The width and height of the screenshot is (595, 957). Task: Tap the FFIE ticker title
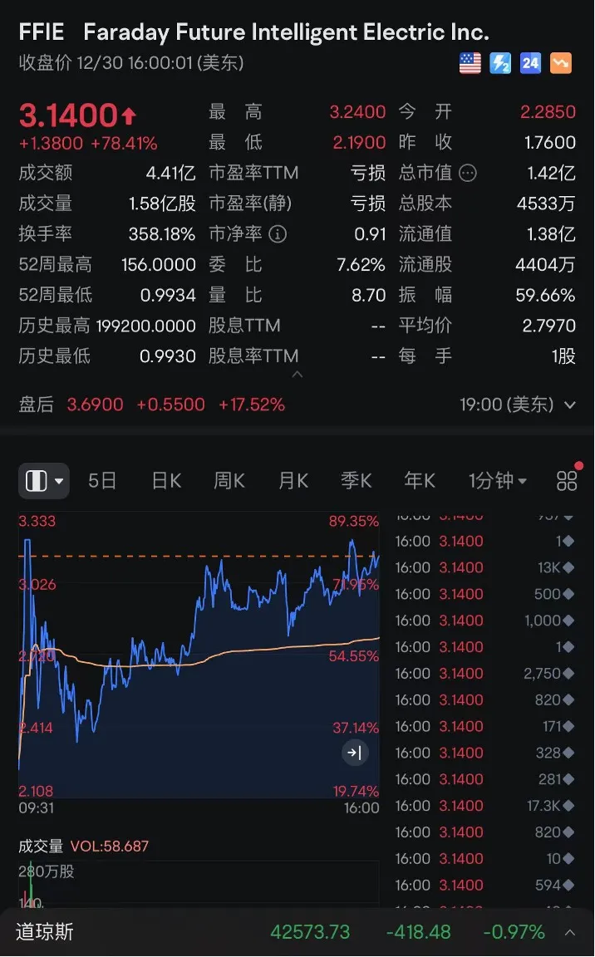pyautogui.click(x=42, y=32)
